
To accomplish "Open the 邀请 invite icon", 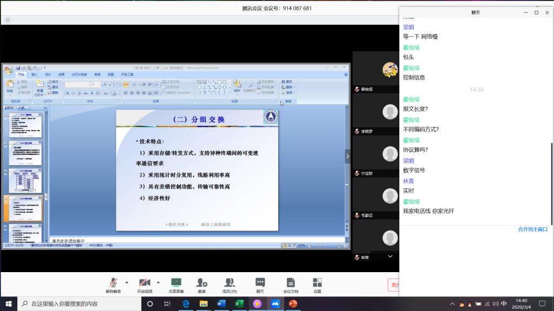I will tap(201, 285).
